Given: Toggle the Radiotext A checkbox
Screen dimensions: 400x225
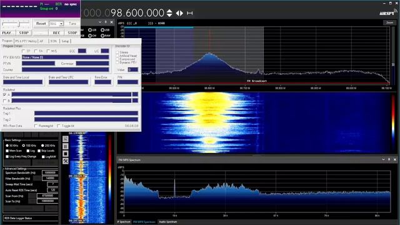Looking at the screenshot, I should (x=4, y=94).
